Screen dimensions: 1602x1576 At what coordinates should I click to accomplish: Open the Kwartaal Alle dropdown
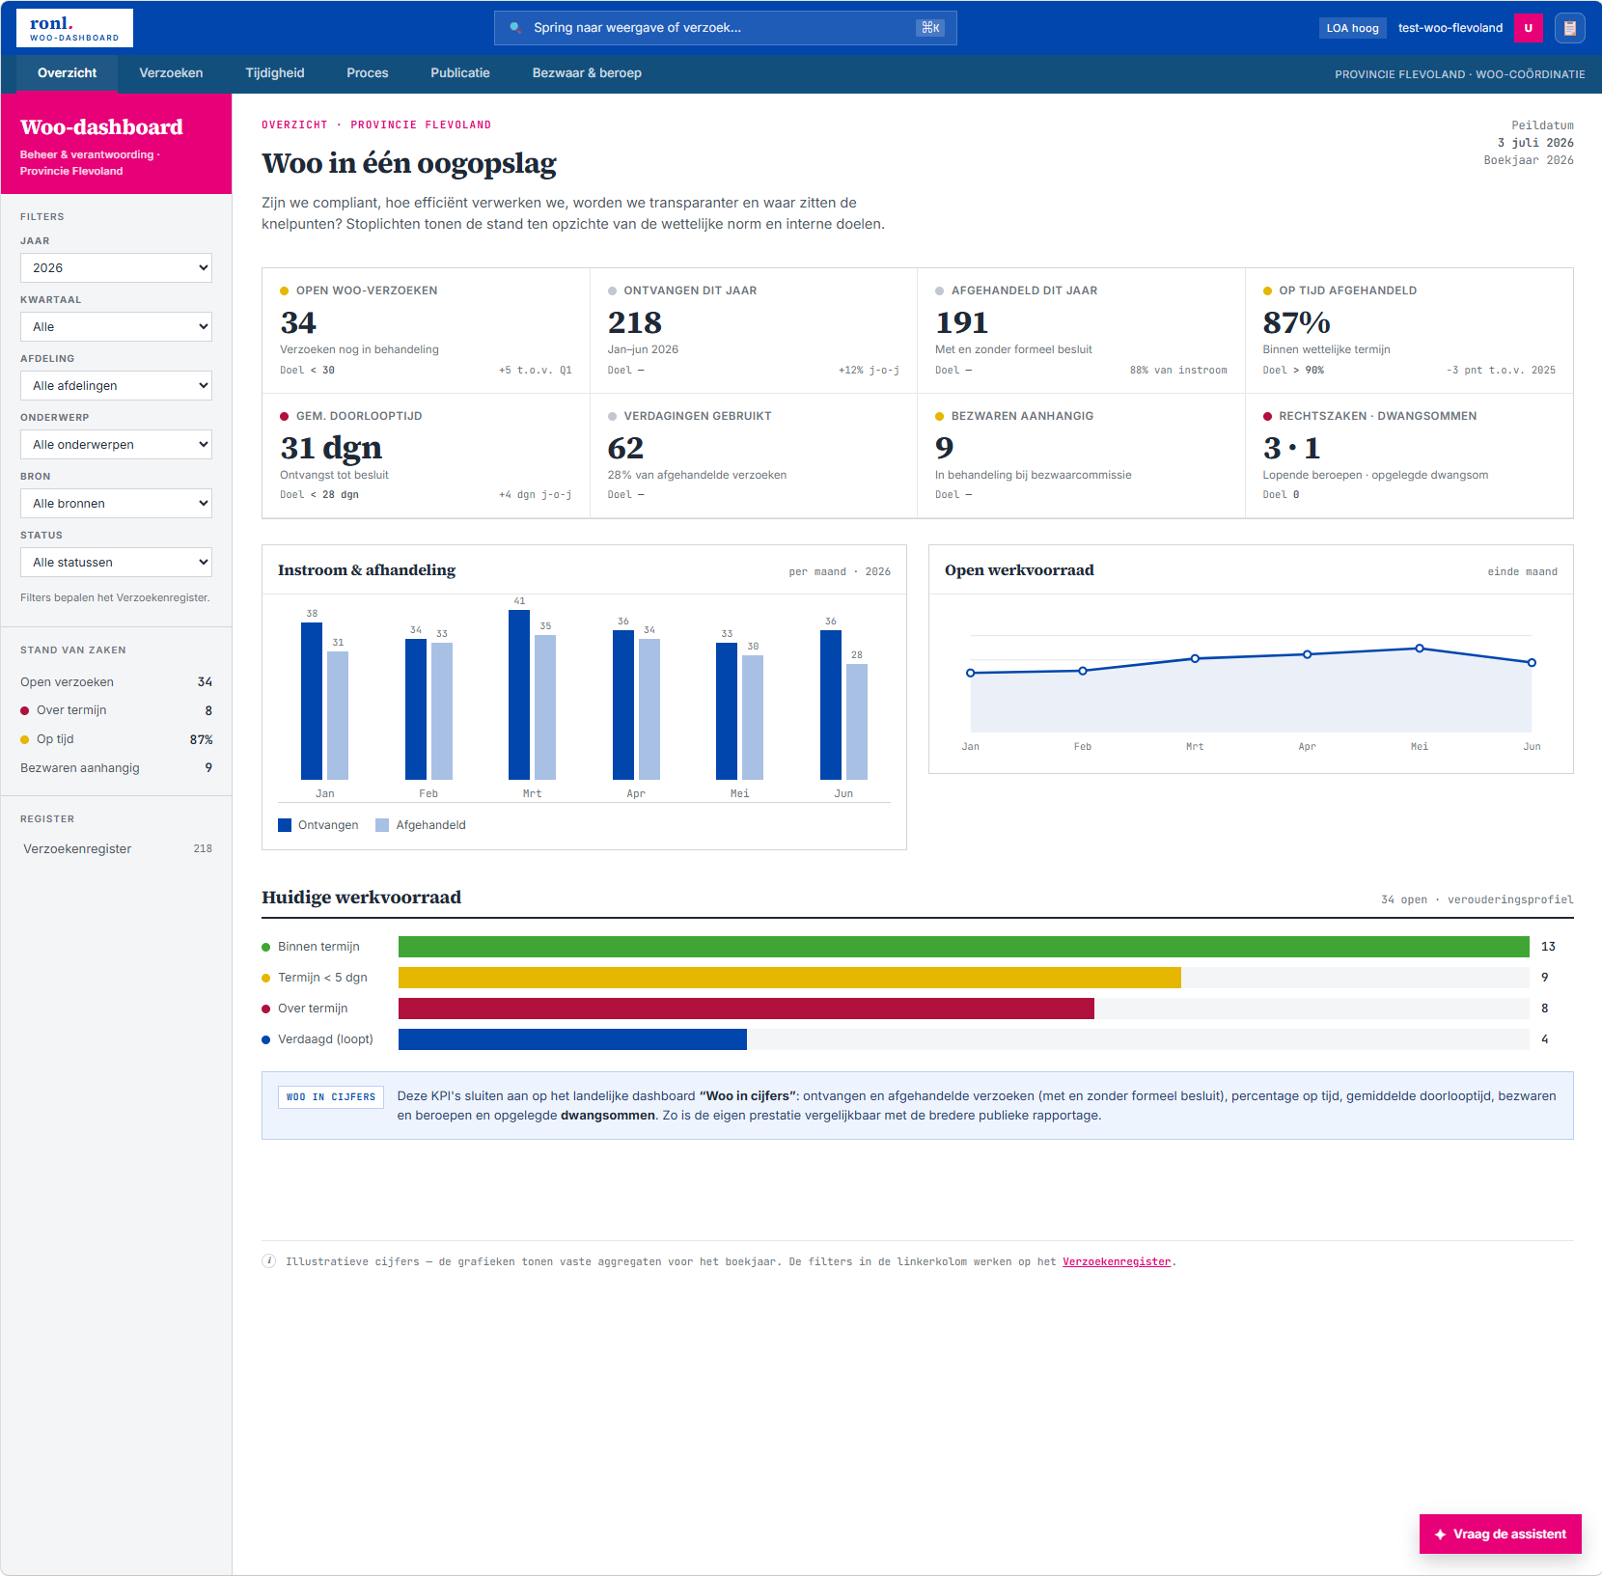coord(116,327)
